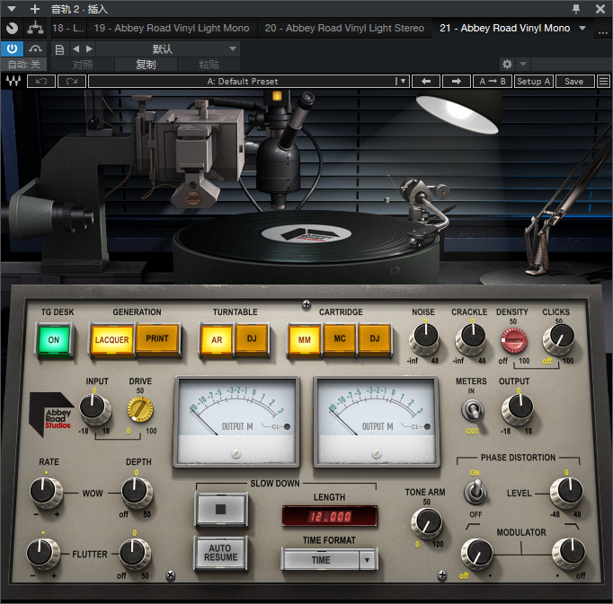Switch to the 18 - L... insert tab
This screenshot has width=613, height=604.
pyautogui.click(x=68, y=28)
